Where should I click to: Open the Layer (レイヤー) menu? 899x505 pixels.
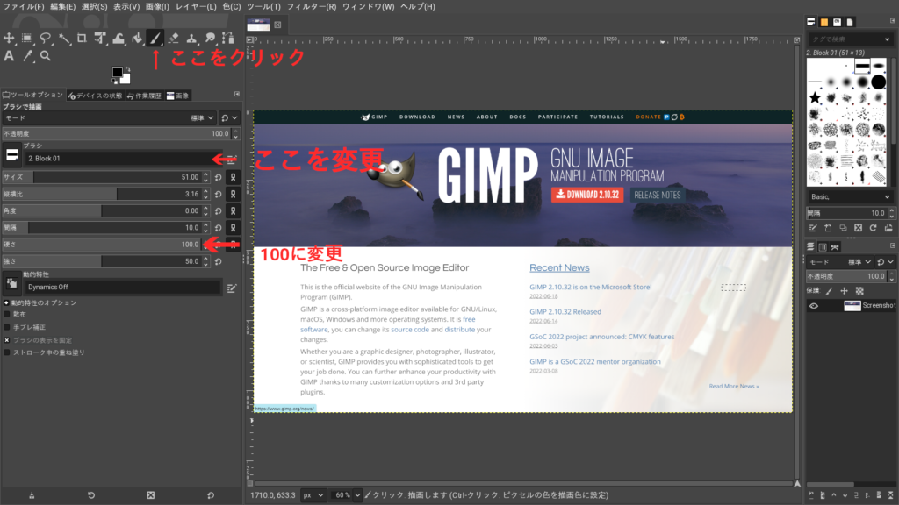click(196, 6)
